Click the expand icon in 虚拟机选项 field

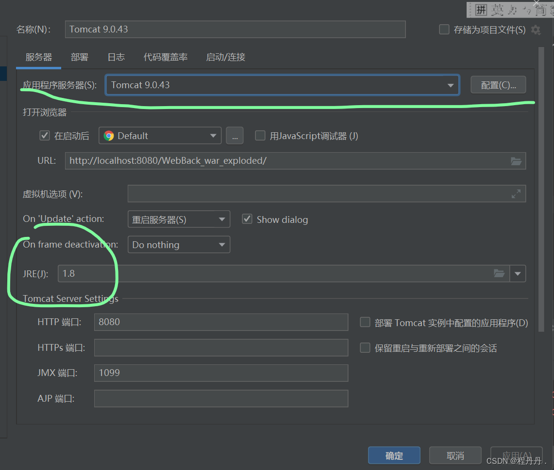pyautogui.click(x=516, y=193)
